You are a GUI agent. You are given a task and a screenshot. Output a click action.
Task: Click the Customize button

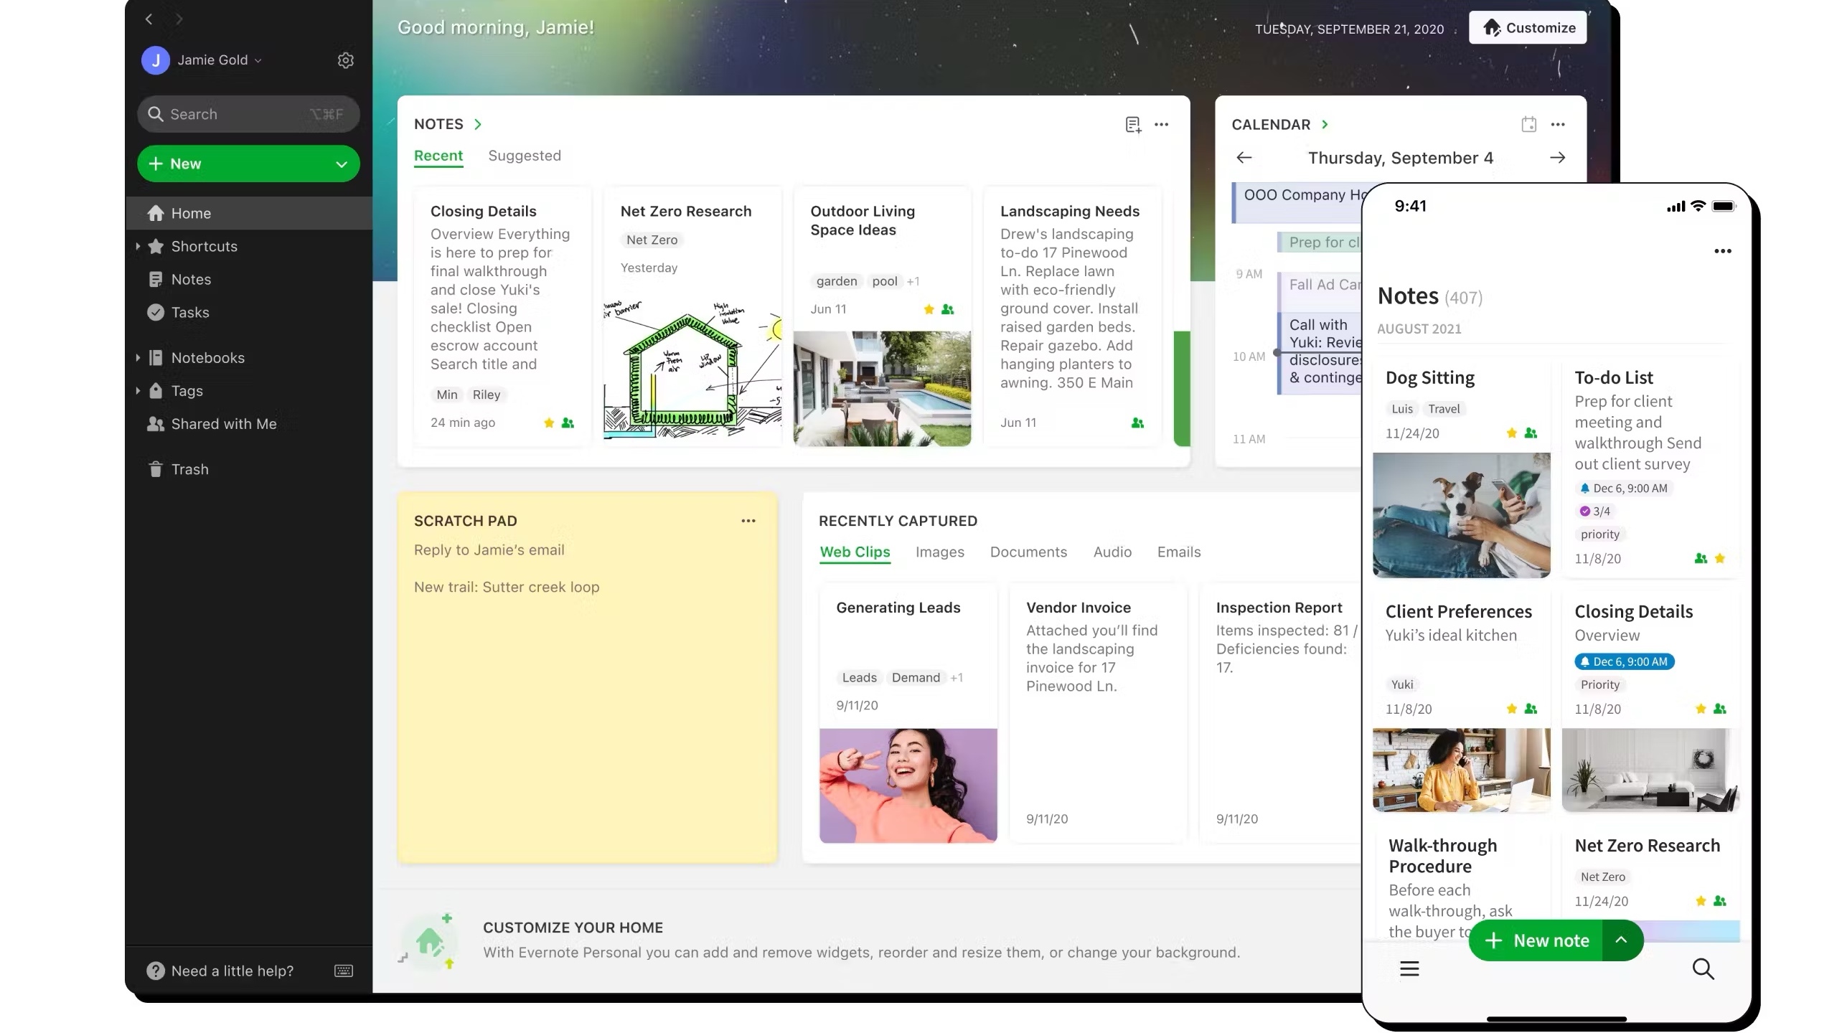pos(1528,28)
